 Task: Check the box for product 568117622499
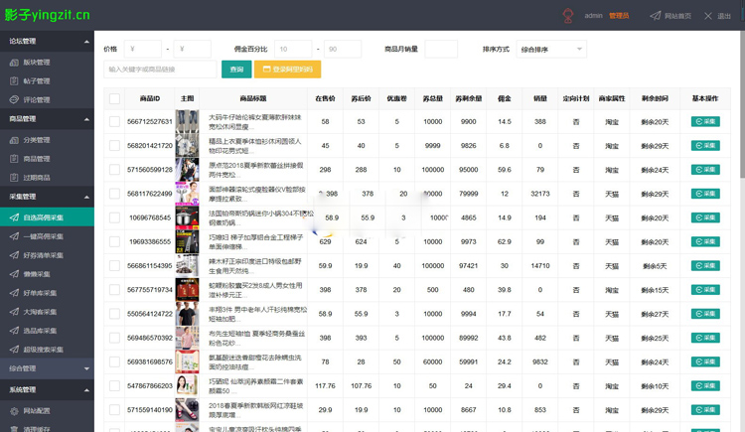(114, 194)
